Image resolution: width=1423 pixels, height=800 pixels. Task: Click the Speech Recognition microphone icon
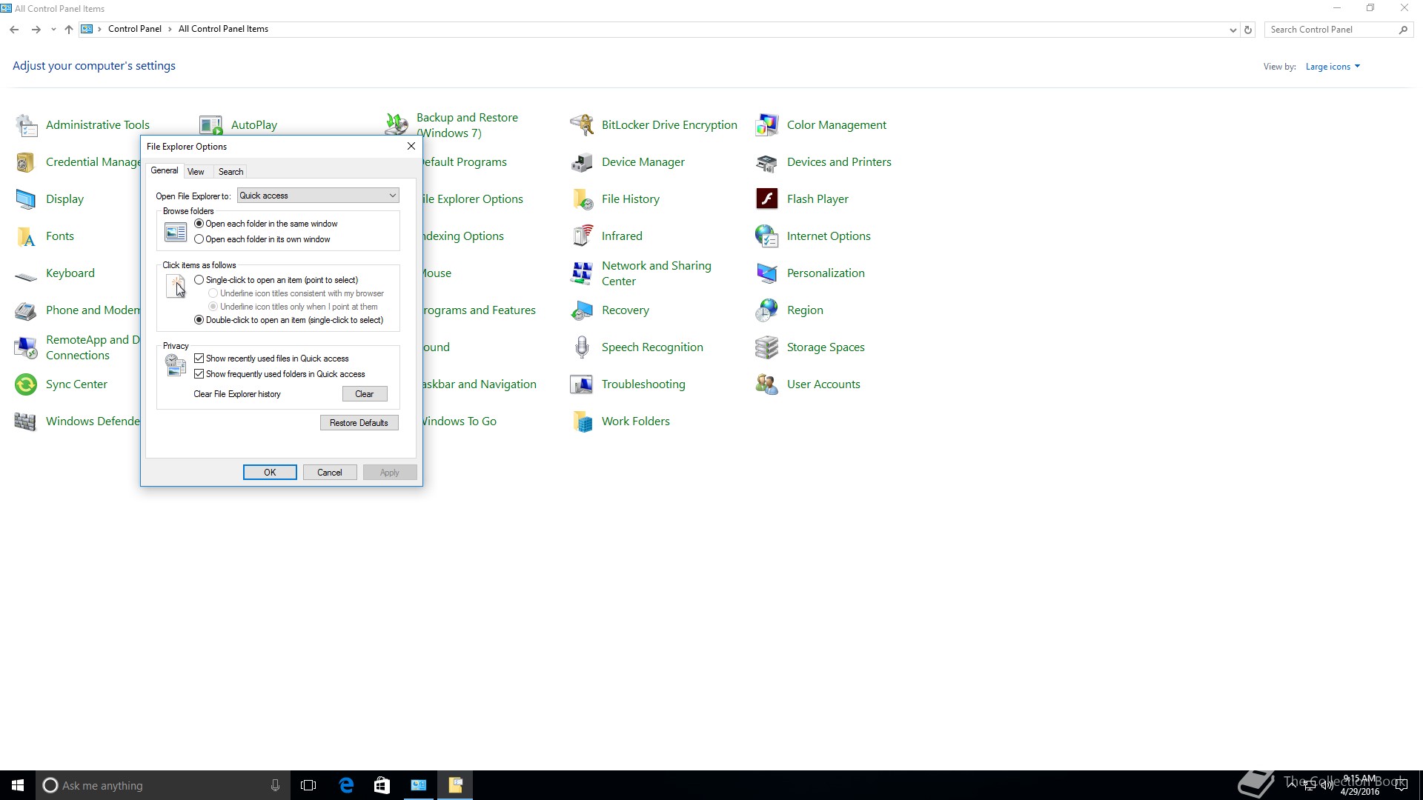tap(582, 347)
